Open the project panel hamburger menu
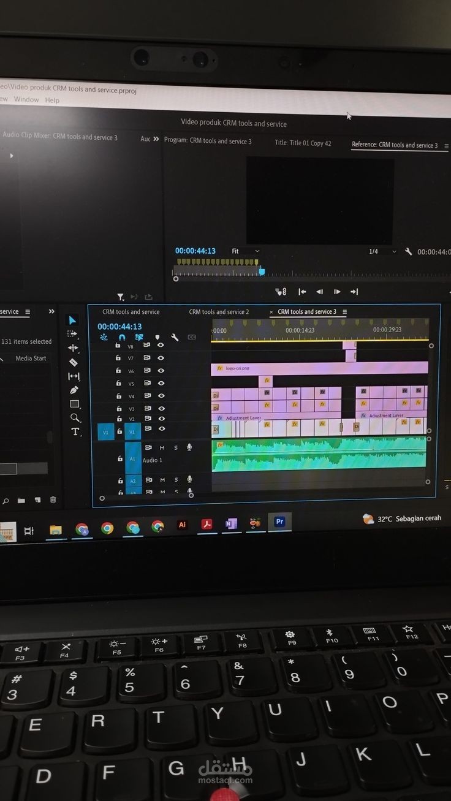The height and width of the screenshot is (801, 451). (x=28, y=312)
